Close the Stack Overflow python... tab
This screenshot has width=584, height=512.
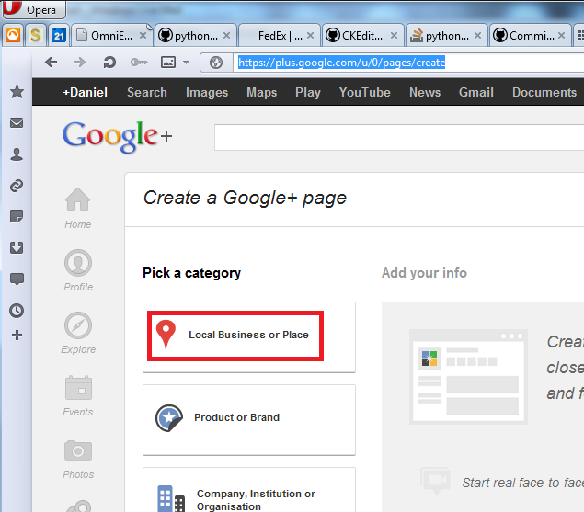pyautogui.click(x=478, y=36)
